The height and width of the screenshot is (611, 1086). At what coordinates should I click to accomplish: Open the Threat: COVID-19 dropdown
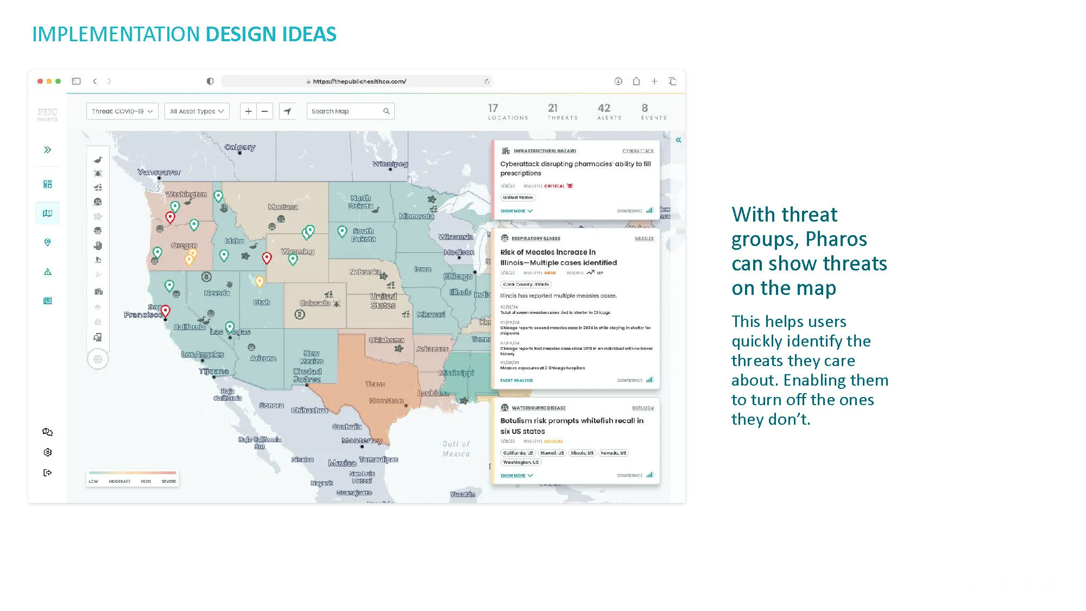(x=122, y=111)
